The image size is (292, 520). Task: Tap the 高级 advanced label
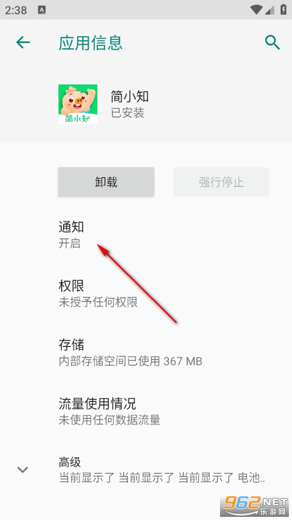(x=70, y=462)
